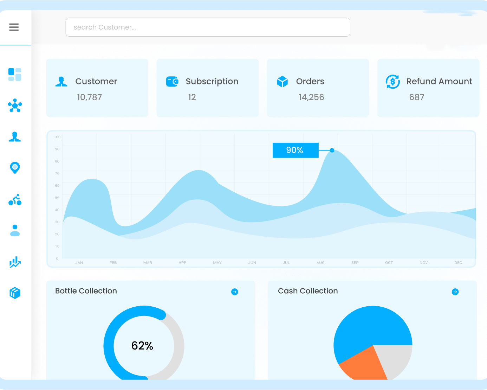
Task: Open the Customer stats card
Action: pos(97,88)
